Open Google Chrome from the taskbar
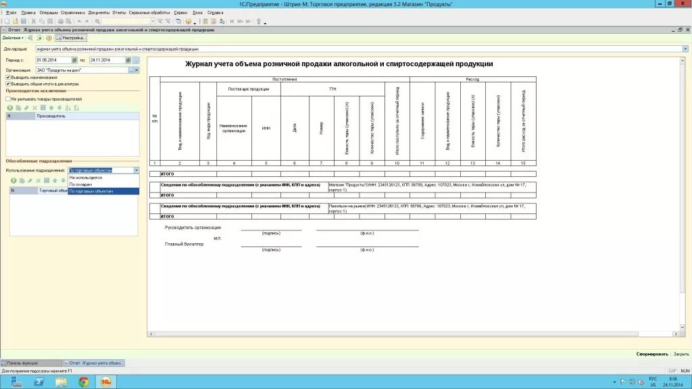This screenshot has width=692, height=389. [x=83, y=382]
